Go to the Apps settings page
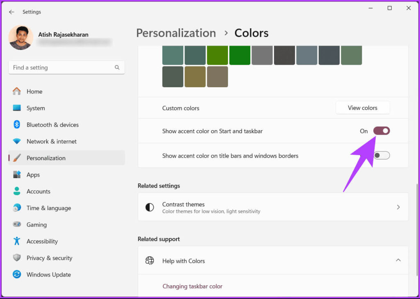 tap(33, 175)
